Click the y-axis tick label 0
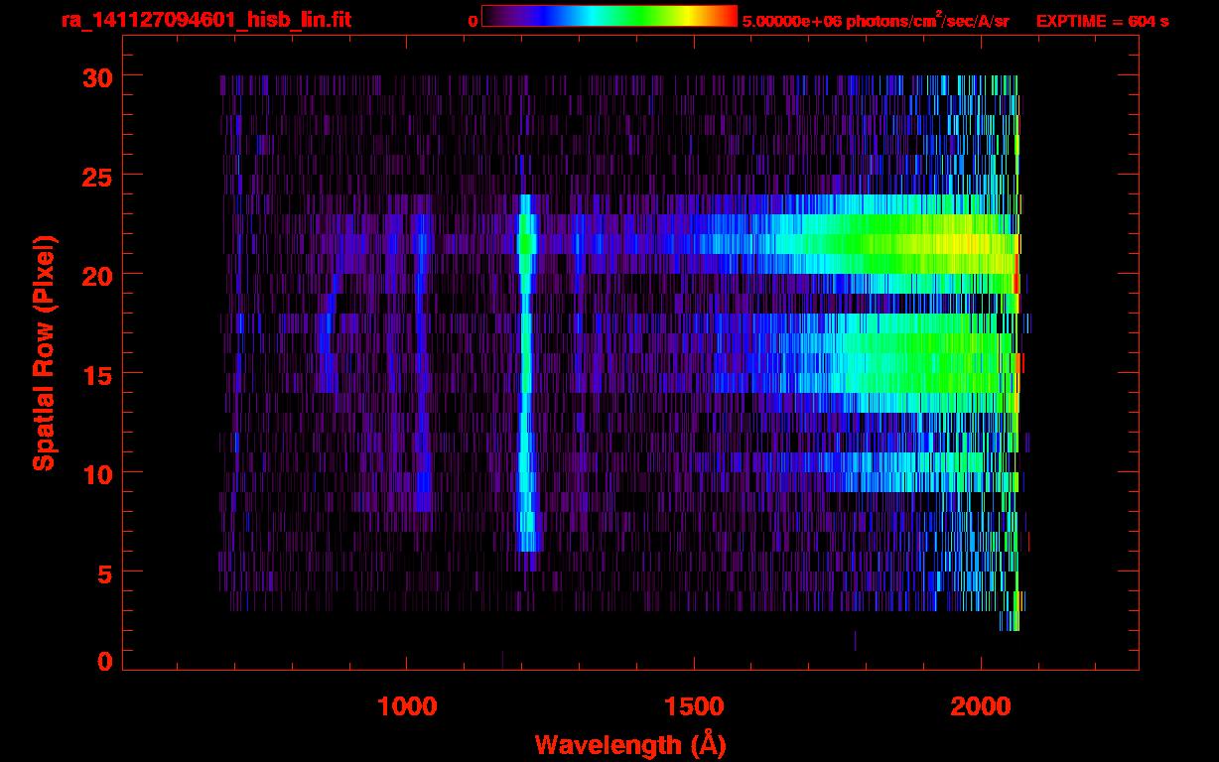 [103, 662]
